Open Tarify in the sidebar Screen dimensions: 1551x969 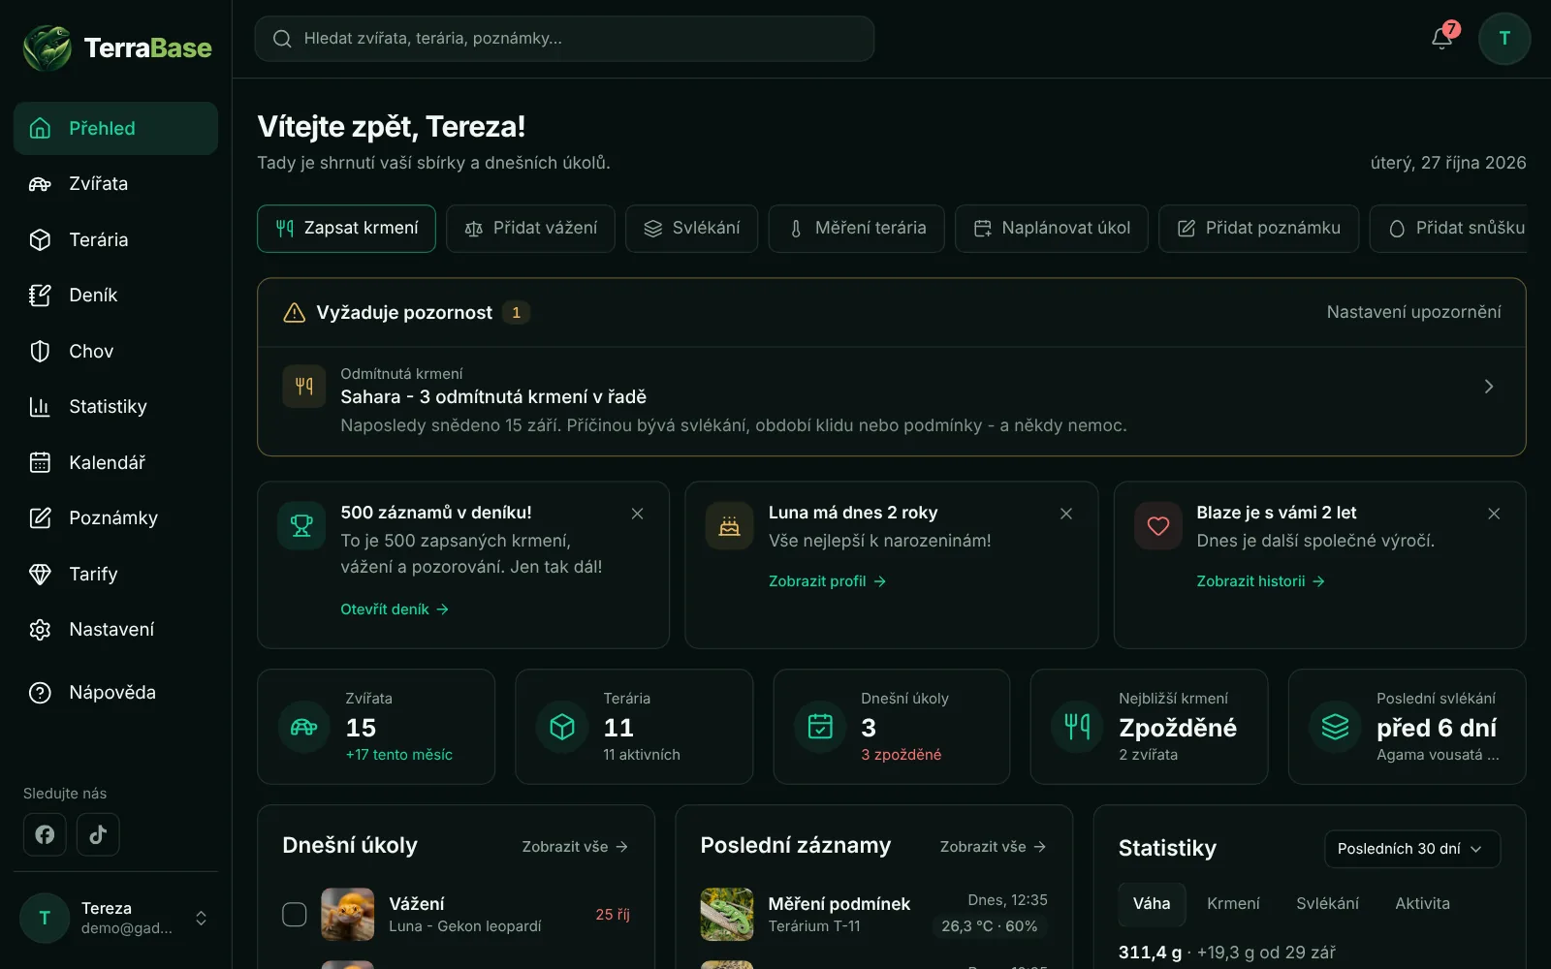[x=115, y=574]
